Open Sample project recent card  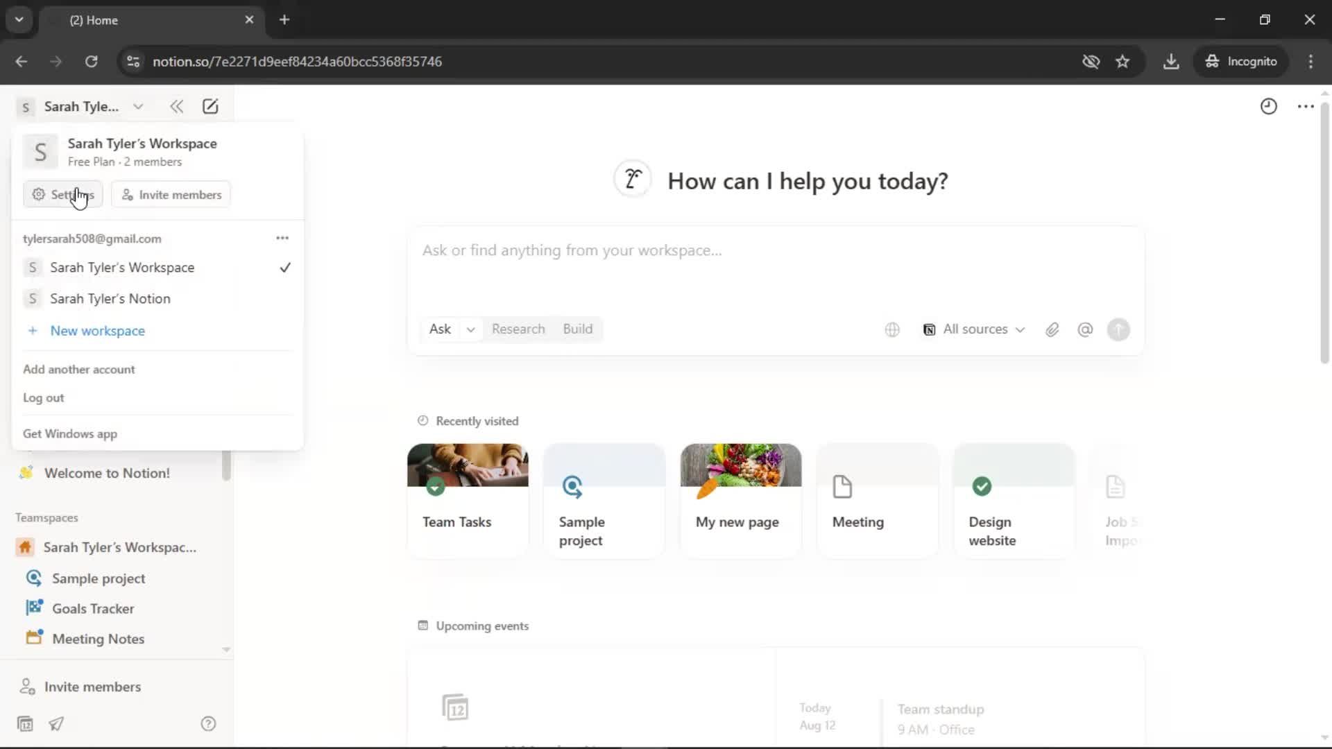(x=604, y=500)
